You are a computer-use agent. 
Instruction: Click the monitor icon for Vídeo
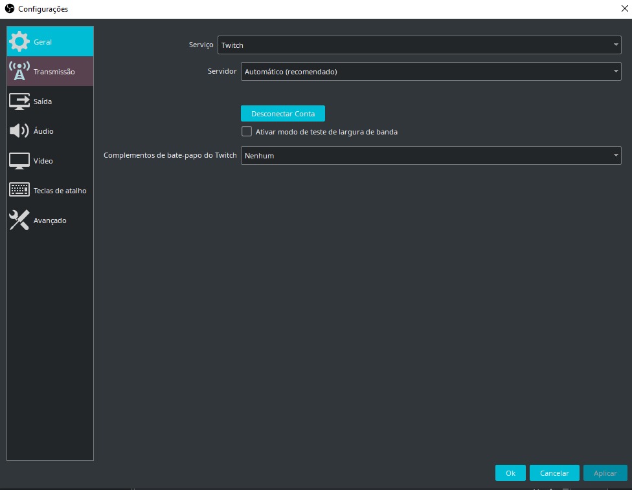[x=19, y=161]
